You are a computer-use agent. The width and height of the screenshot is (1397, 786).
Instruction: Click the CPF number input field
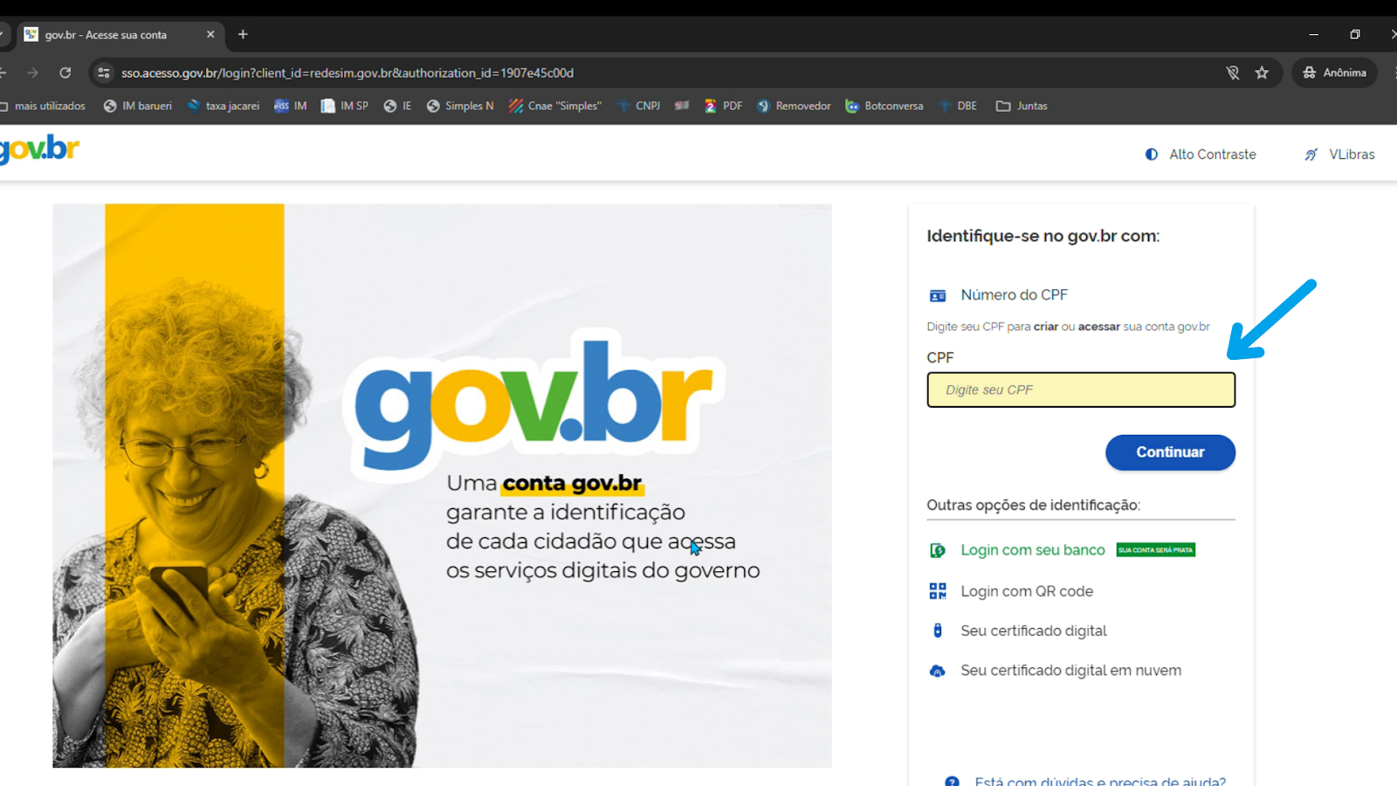tap(1081, 390)
